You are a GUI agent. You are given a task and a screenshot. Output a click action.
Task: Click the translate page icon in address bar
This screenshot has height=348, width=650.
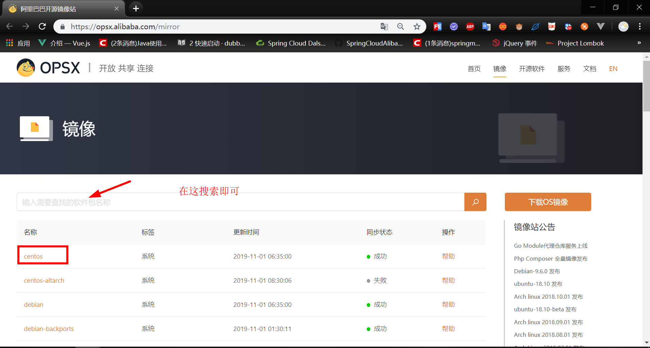[384, 27]
